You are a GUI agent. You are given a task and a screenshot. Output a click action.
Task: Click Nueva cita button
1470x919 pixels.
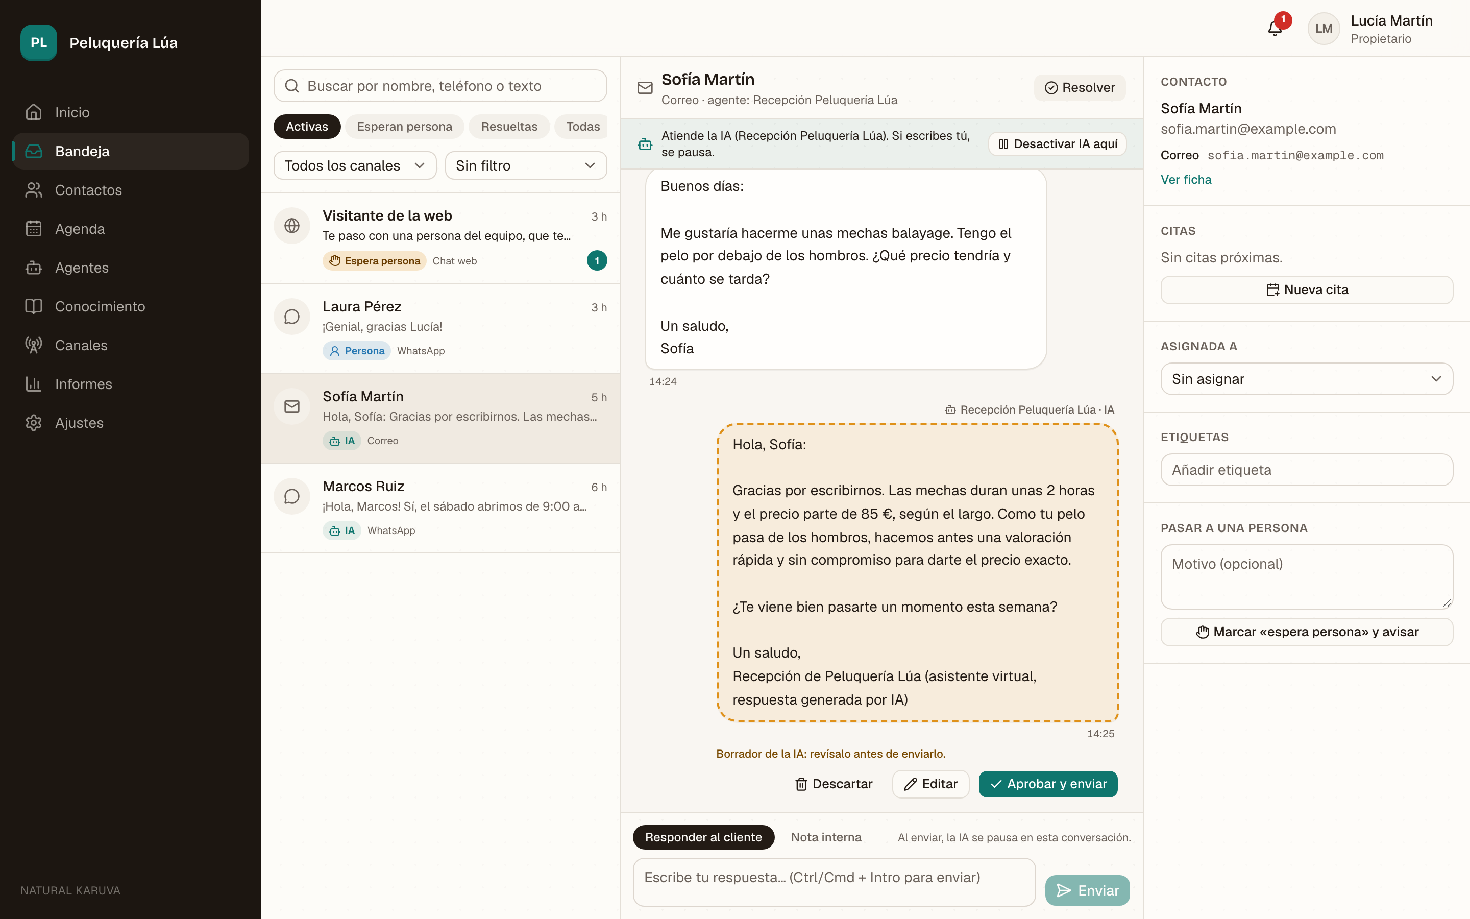[1307, 290]
